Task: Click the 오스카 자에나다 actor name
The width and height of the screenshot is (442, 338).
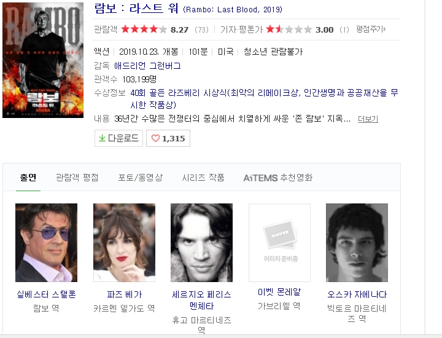Action: [357, 294]
